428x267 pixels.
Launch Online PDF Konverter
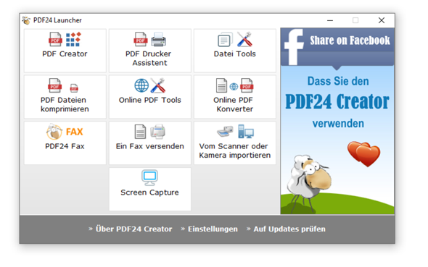pyautogui.click(x=235, y=97)
